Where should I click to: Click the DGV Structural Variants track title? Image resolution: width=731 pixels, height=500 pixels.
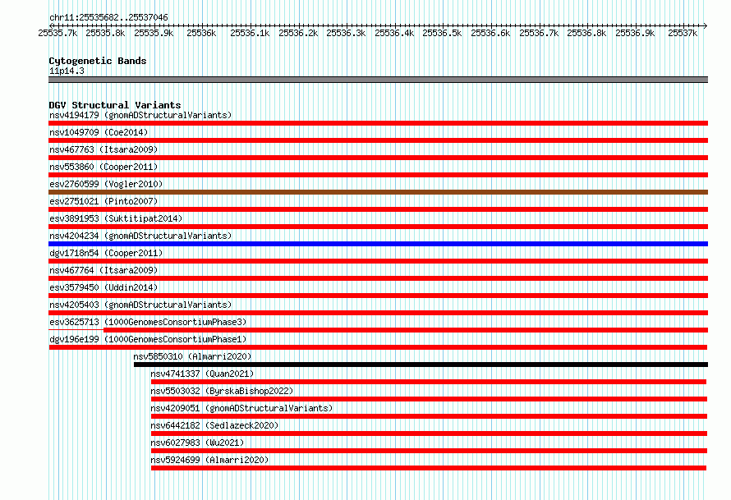point(115,105)
